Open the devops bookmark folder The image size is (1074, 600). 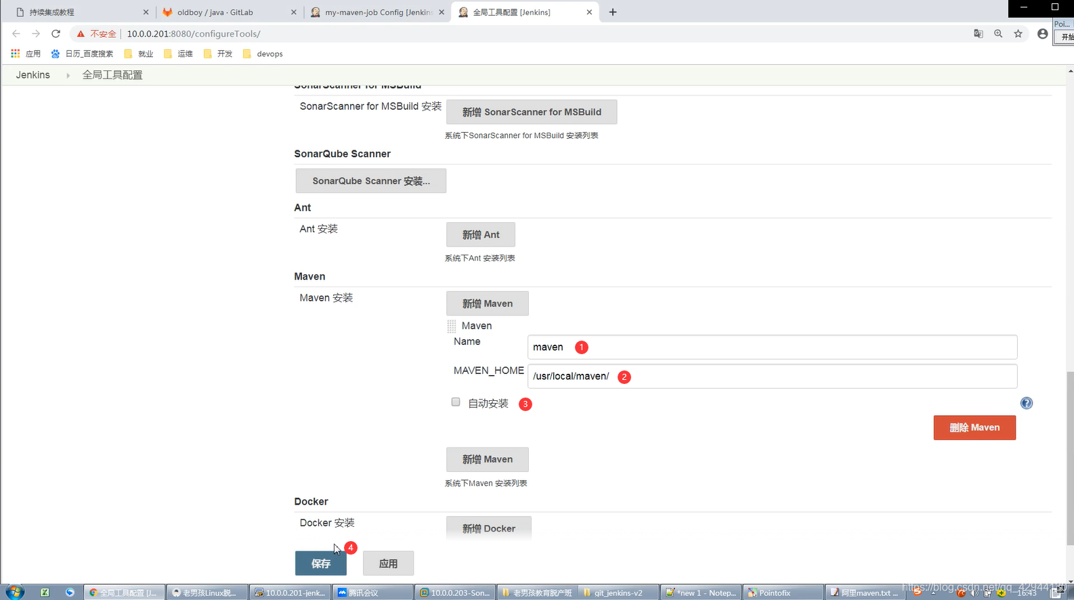coord(263,53)
